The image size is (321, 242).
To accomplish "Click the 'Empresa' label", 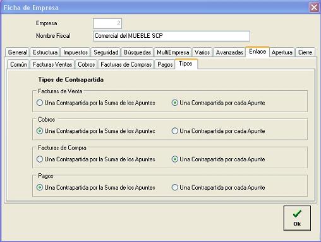I will click(x=46, y=23).
